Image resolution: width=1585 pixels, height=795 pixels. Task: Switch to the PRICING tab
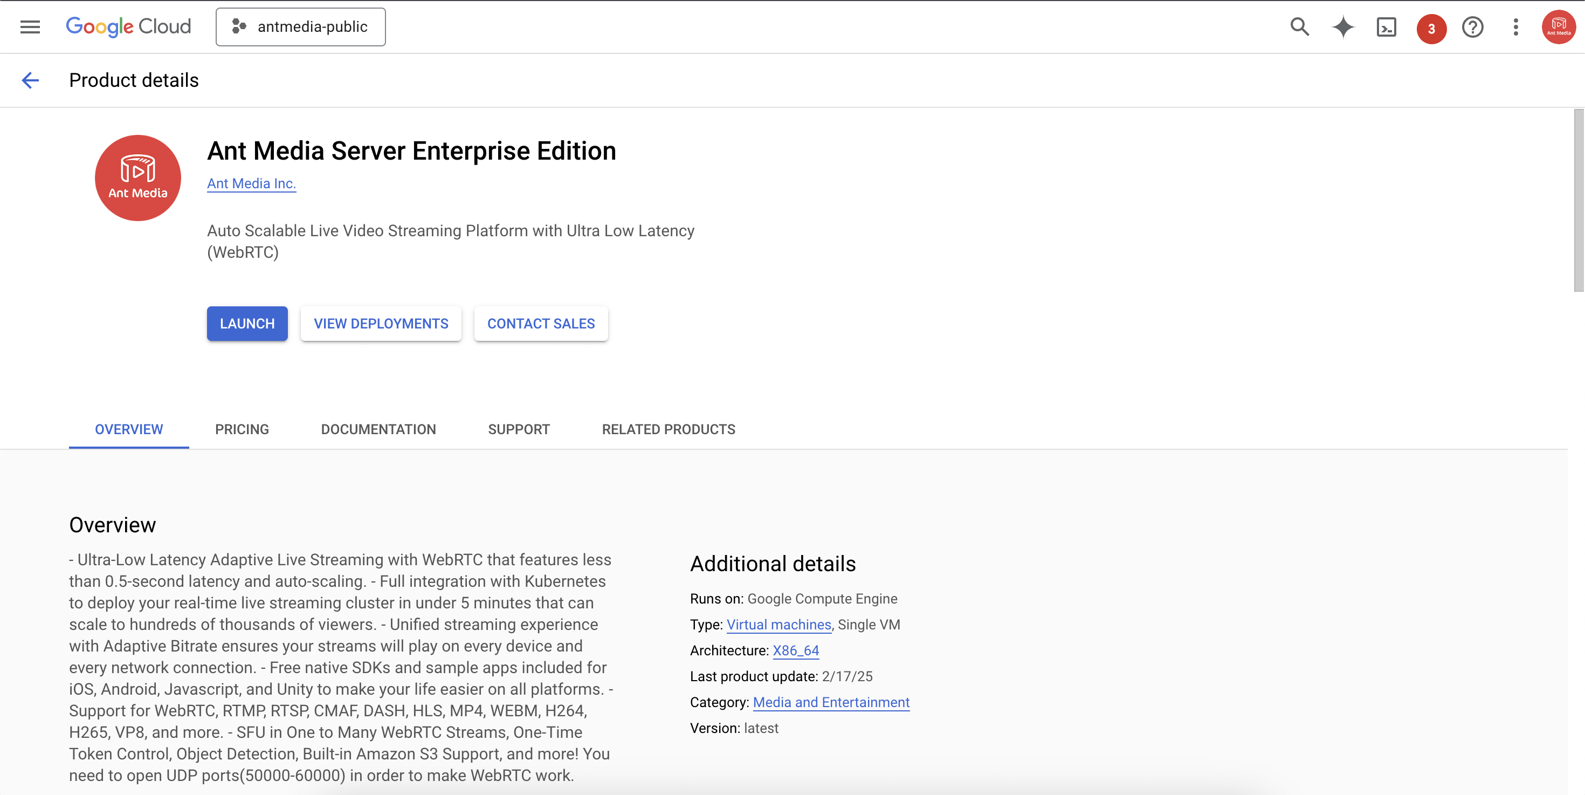[x=242, y=429]
